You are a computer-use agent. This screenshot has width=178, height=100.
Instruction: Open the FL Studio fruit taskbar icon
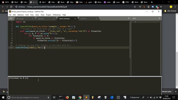(x=93, y=97)
